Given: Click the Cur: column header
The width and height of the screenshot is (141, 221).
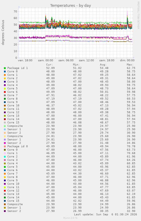Looking at the screenshot, I should 49,65.
